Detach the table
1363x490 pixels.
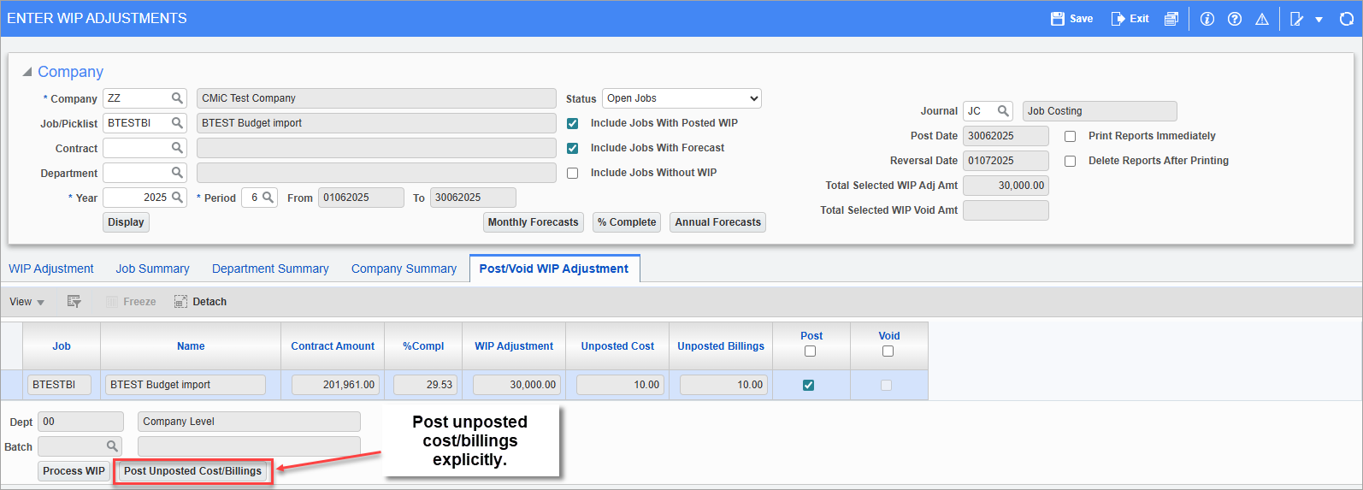coord(200,302)
